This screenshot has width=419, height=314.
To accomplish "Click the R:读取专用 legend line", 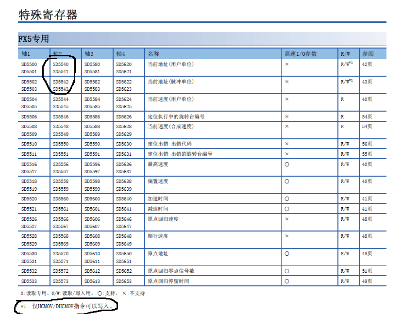I will pos(82,293).
